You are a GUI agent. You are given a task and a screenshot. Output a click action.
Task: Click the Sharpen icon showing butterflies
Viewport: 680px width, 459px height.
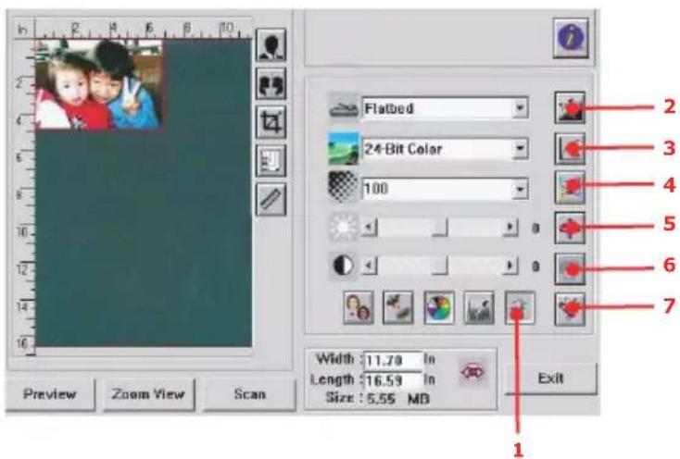(398, 308)
